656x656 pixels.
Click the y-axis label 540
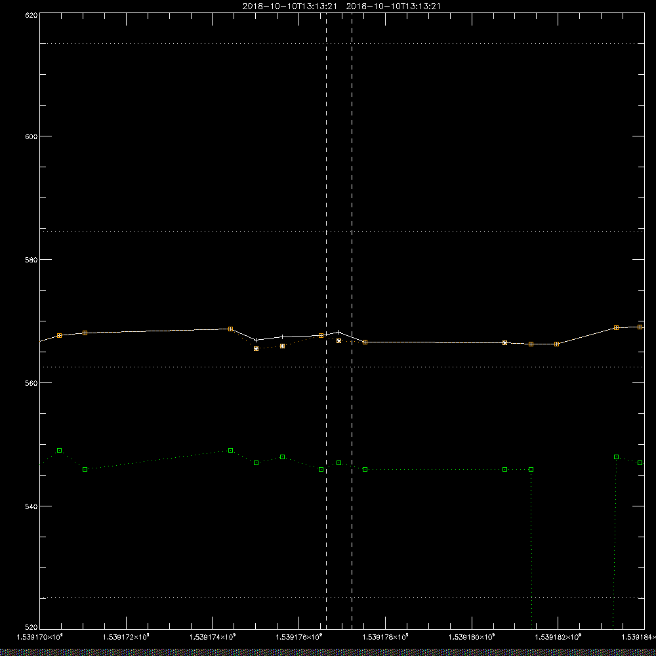[31, 506]
